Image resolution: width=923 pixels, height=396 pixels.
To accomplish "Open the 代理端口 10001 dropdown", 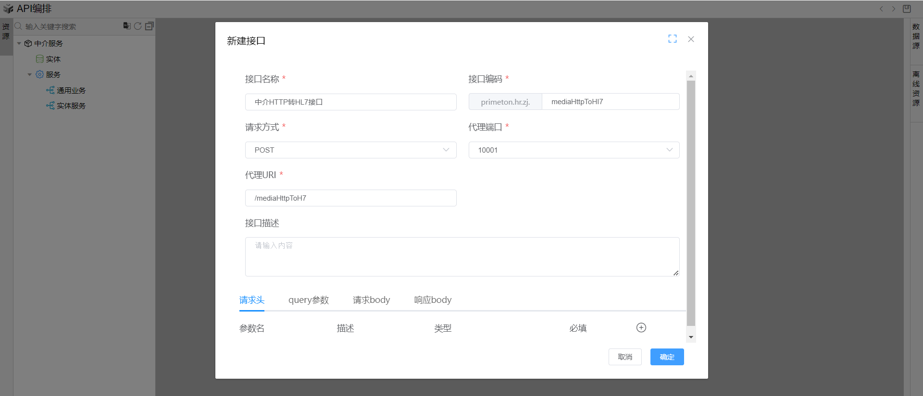I will 574,150.
